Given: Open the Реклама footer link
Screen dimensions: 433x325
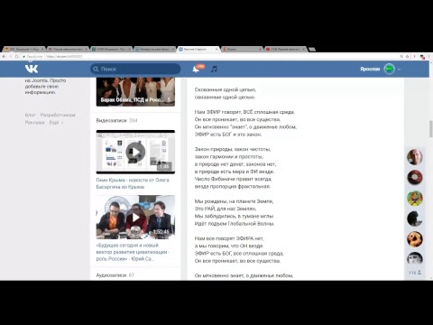Looking at the screenshot, I should click(34, 123).
